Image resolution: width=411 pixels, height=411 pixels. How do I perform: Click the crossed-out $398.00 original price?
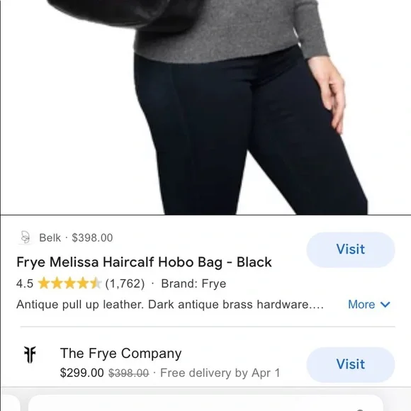[x=129, y=373]
